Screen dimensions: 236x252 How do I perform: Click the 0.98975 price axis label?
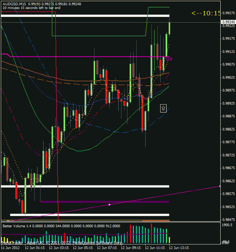(229, 90)
